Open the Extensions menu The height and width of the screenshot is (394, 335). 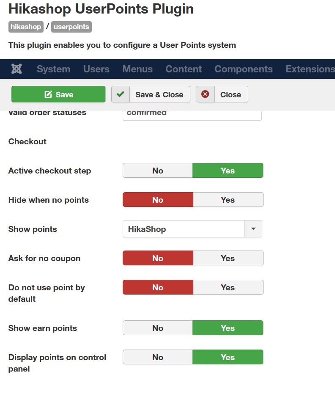(x=310, y=69)
